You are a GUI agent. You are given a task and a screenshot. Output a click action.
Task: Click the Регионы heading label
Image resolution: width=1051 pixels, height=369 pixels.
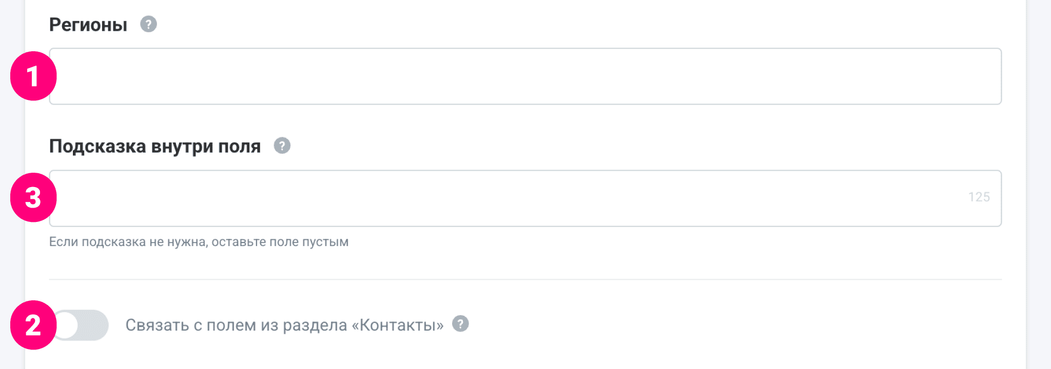(x=88, y=25)
